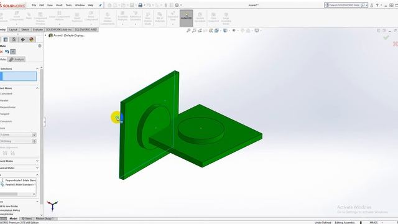398x224 pixels.
Task: Switch to the Sketch ribbon tab
Action: click(x=25, y=30)
